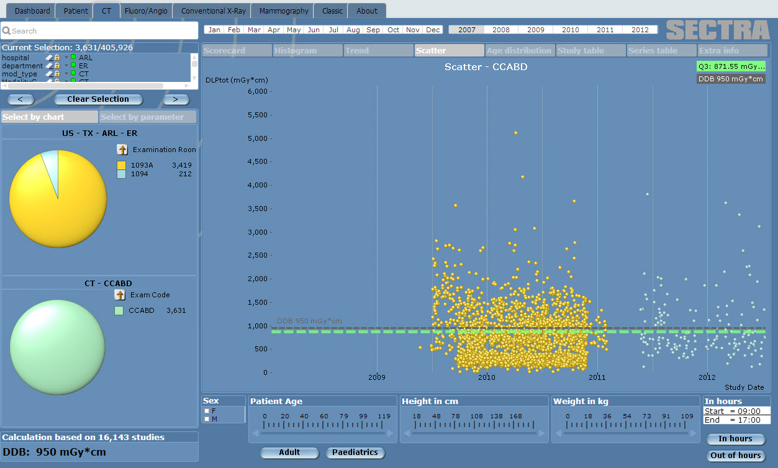Click the eraser icon for mod_type
The image size is (778, 468).
click(49, 74)
